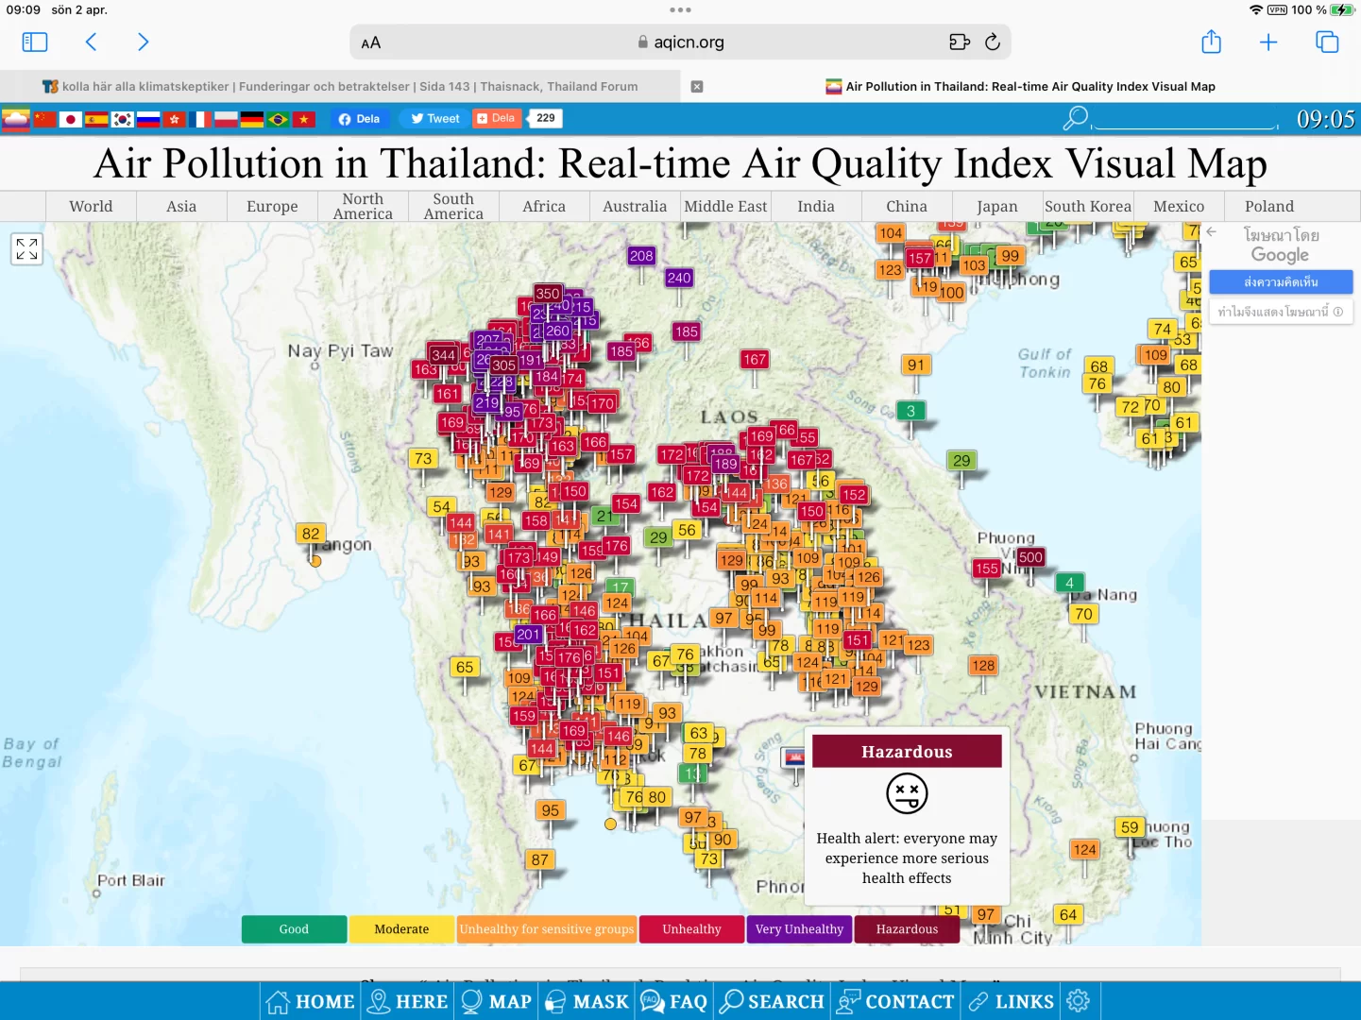Open the AA reader view menu
The height and width of the screenshot is (1020, 1361).
tap(371, 42)
